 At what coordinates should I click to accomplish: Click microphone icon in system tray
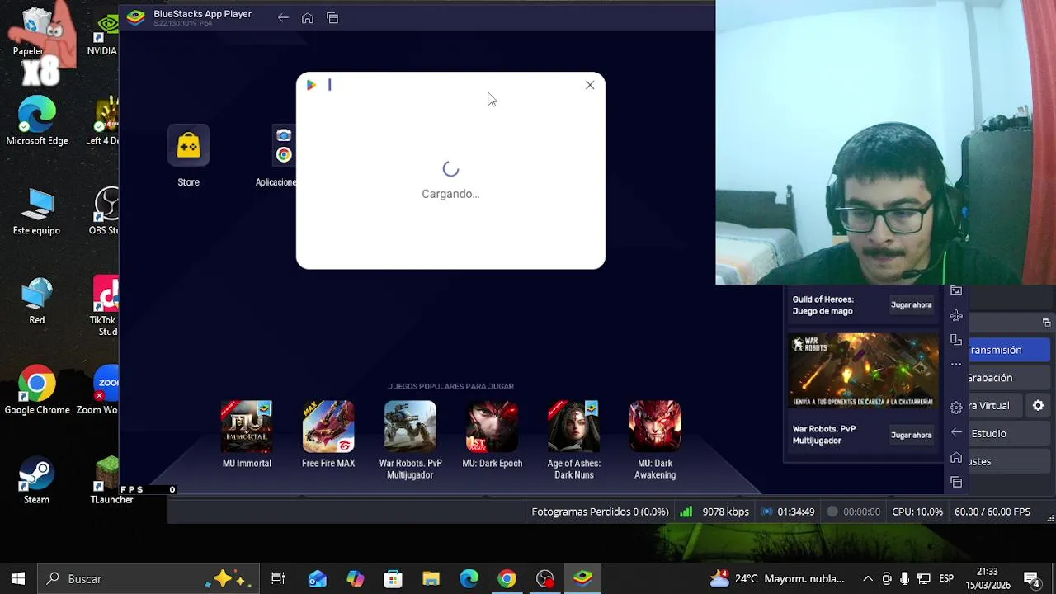pyautogui.click(x=905, y=579)
